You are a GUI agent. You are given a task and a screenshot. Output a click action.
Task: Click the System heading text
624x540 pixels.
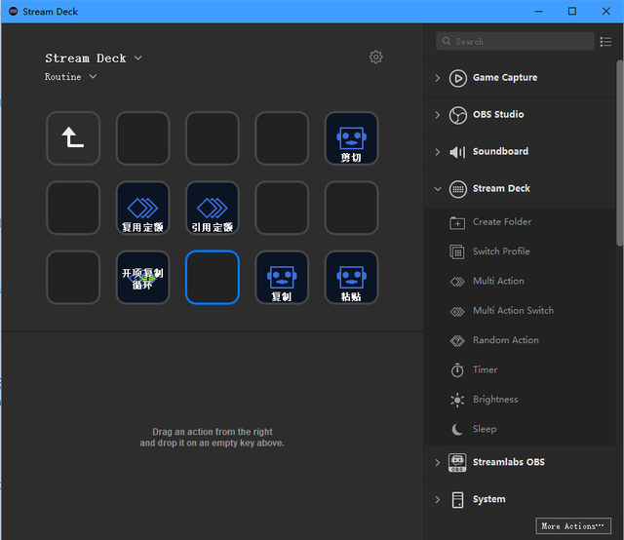489,499
